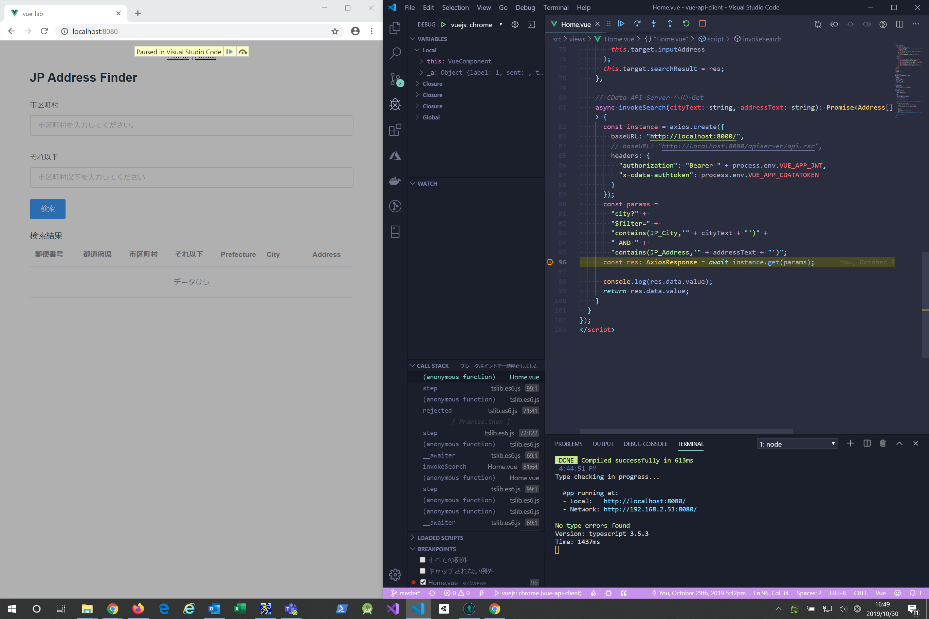Image resolution: width=929 pixels, height=619 pixels.
Task: Open the File menu
Action: [x=409, y=7]
